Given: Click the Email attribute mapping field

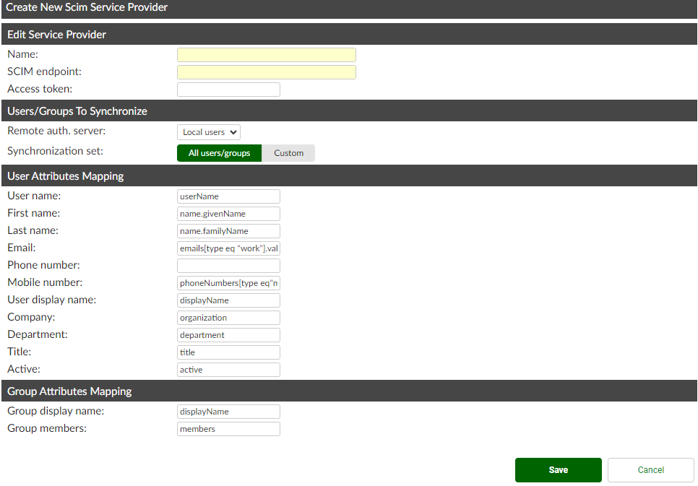Looking at the screenshot, I should [228, 248].
